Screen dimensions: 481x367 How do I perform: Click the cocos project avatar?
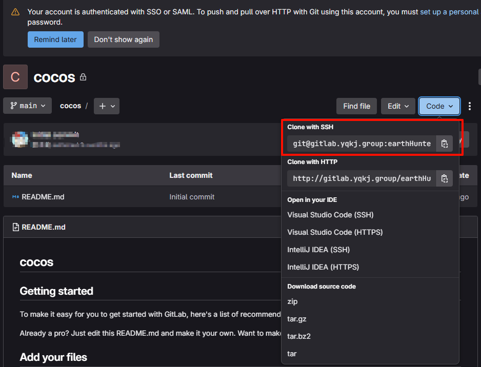coord(15,77)
